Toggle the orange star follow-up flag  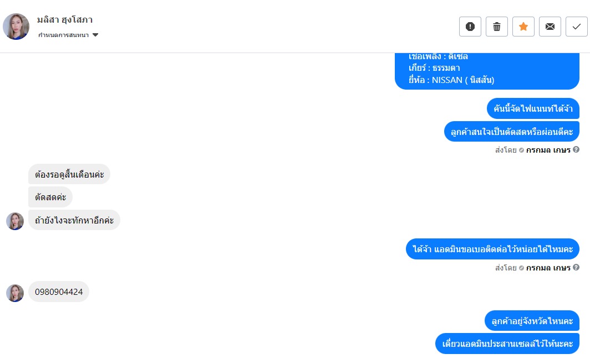coord(523,27)
